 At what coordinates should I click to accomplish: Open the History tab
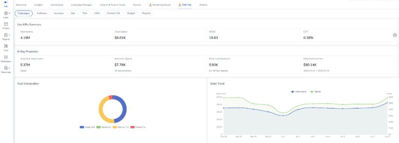(203, 5)
